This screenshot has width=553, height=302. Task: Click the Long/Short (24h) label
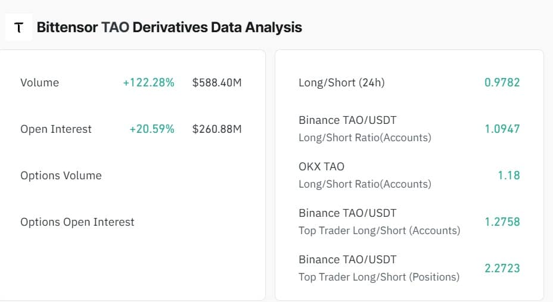[341, 82]
